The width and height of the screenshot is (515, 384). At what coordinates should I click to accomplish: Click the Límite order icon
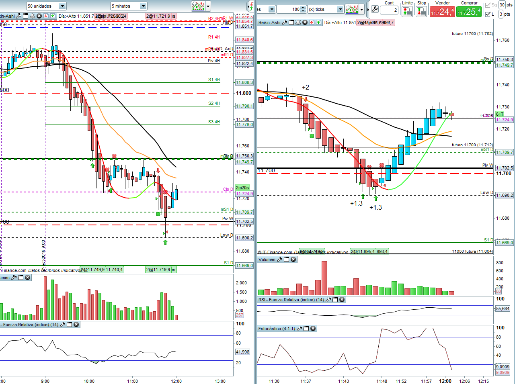pos(407,12)
